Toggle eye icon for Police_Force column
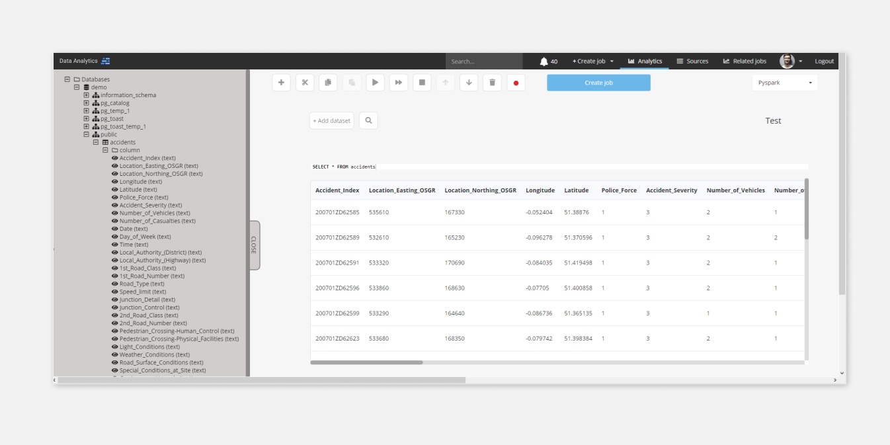The width and height of the screenshot is (890, 445). tap(114, 198)
